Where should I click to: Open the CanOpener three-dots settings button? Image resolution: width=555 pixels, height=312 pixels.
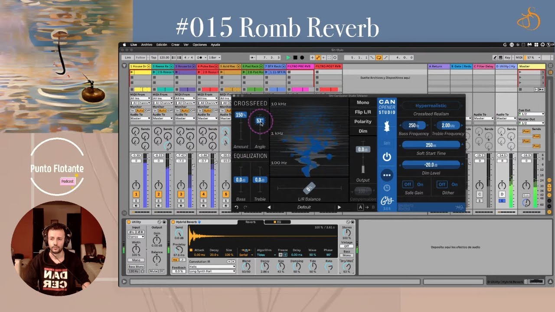387,175
